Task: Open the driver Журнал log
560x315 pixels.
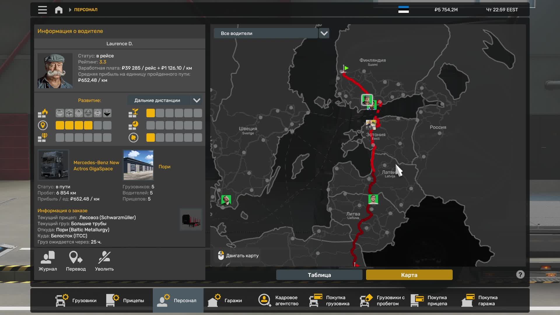Action: click(48, 261)
